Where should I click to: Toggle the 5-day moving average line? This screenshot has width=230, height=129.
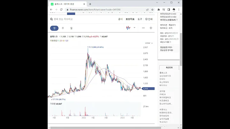pos(59,41)
